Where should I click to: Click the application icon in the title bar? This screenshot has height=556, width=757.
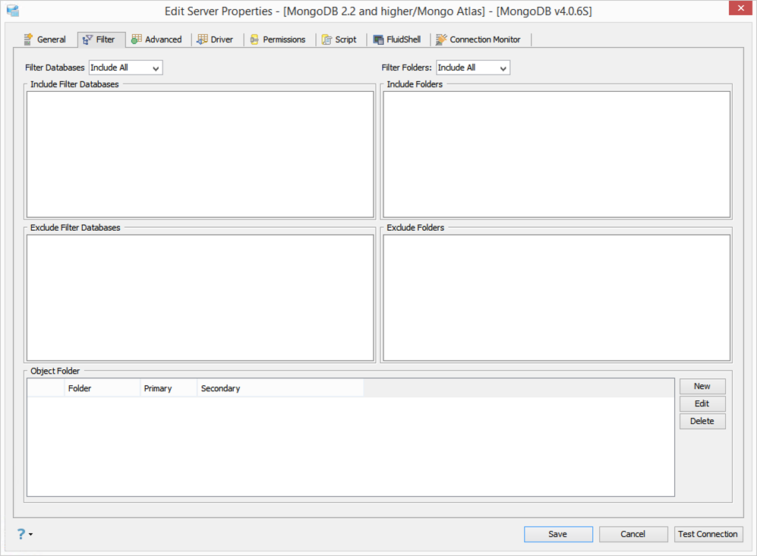(x=13, y=10)
